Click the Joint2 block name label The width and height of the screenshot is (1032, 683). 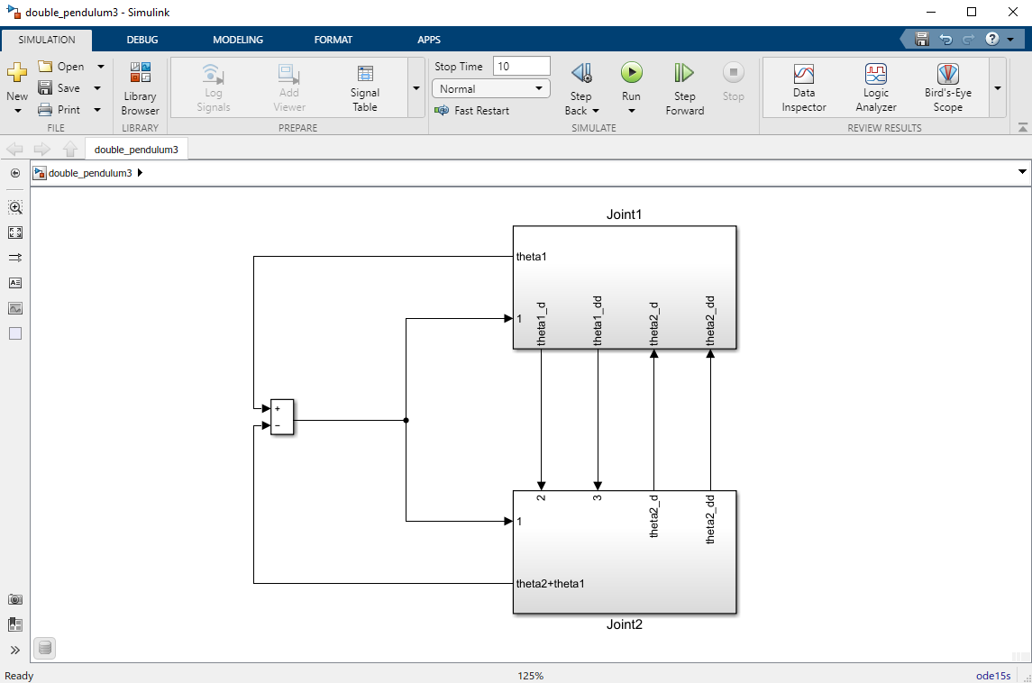[x=624, y=624]
